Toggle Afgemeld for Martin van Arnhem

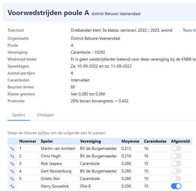[x=176, y=148]
